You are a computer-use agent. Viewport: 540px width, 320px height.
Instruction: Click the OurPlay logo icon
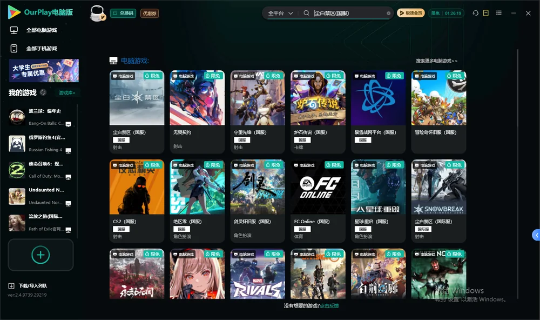point(14,12)
